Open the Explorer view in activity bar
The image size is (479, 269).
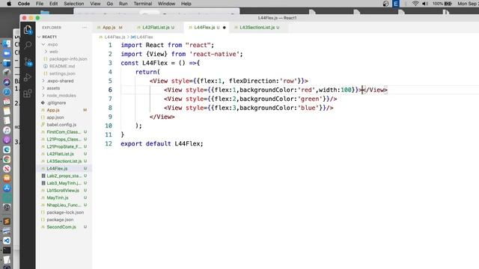[x=28, y=30]
